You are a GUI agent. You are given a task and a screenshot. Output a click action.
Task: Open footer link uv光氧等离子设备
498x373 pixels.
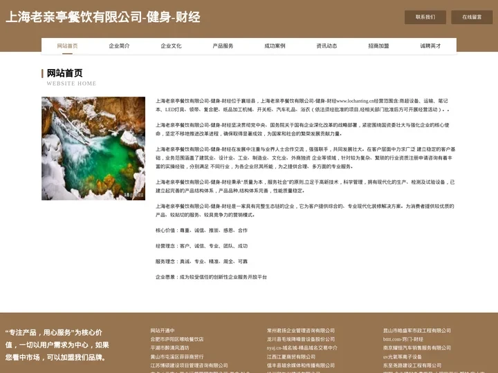tap(403, 356)
